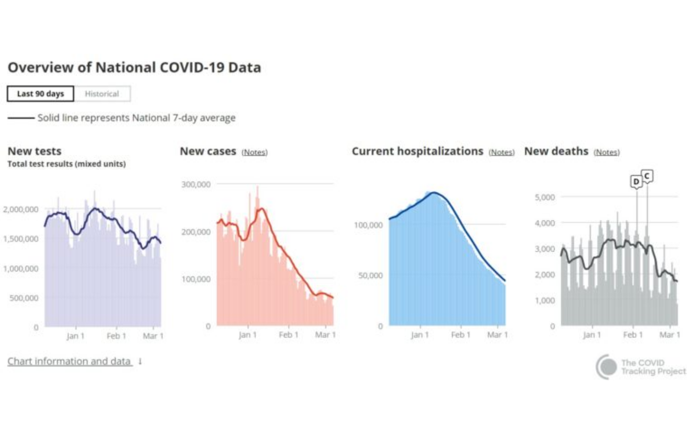Click the C annotation marker on deaths chart

[647, 176]
